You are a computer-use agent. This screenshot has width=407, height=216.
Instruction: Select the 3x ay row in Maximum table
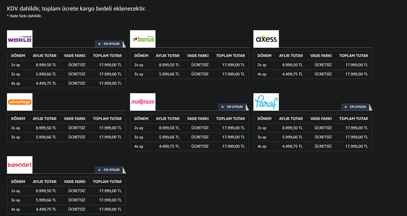point(190,137)
